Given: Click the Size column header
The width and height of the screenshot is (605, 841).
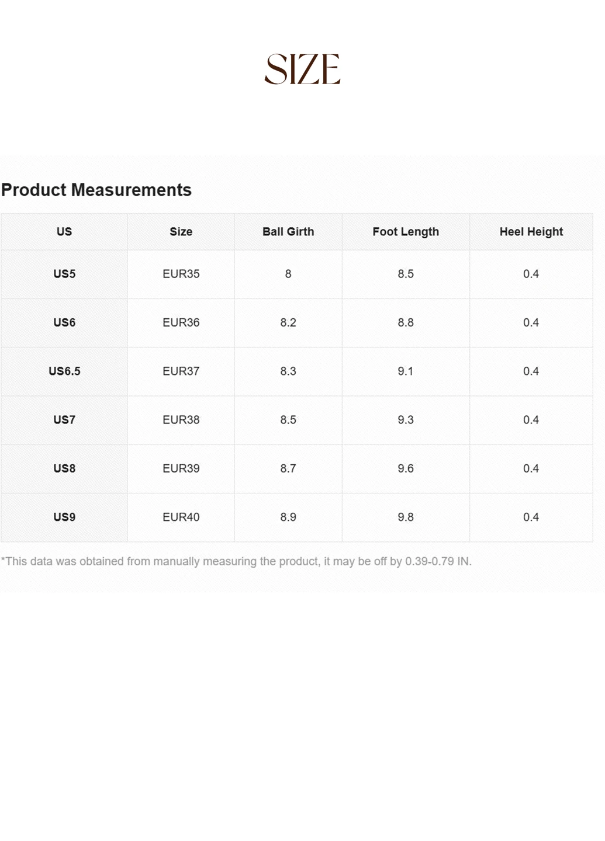Looking at the screenshot, I should coord(181,232).
